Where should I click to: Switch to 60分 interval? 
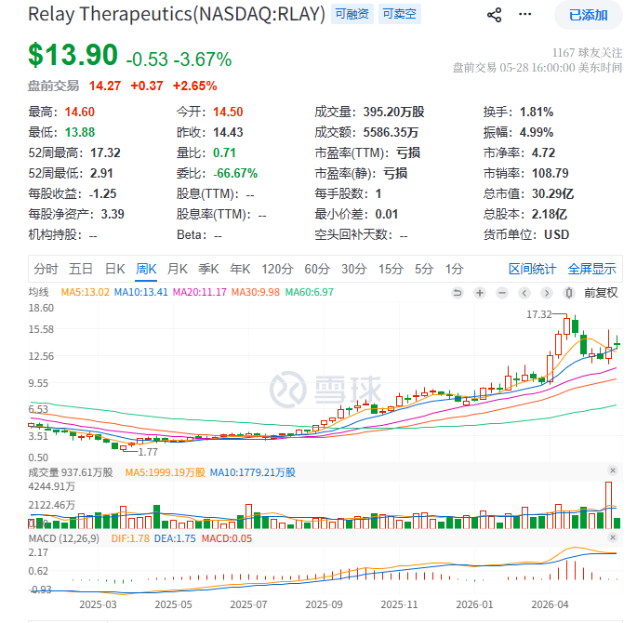[x=317, y=269]
